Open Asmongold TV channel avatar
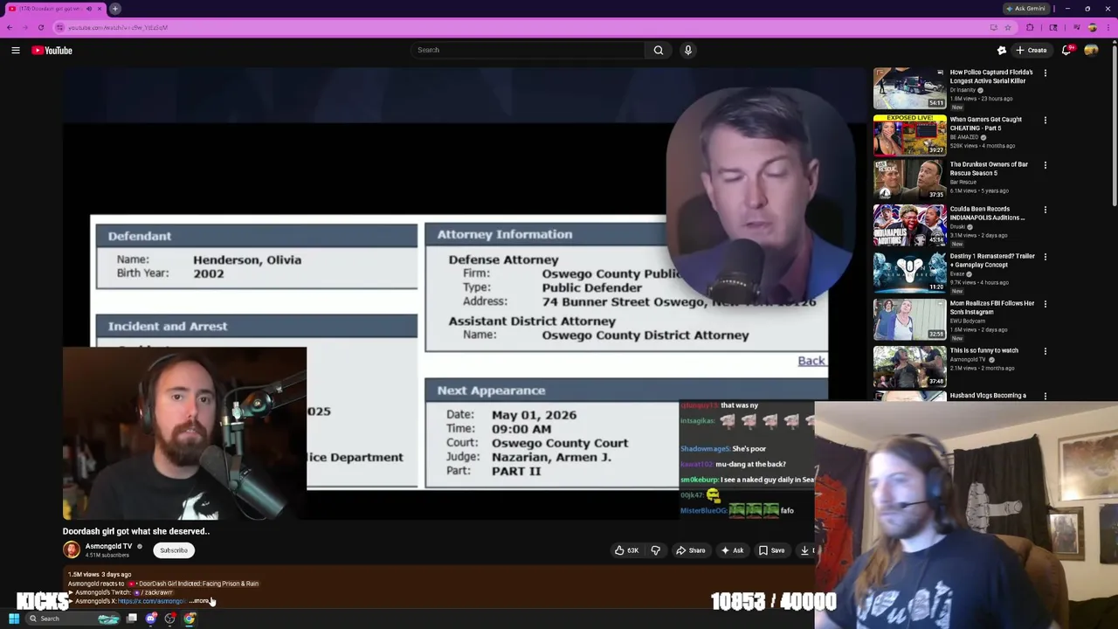1118x629 pixels. 72,550
